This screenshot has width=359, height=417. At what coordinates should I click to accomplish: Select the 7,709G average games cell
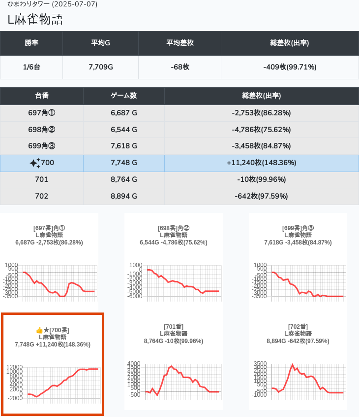[x=100, y=68]
